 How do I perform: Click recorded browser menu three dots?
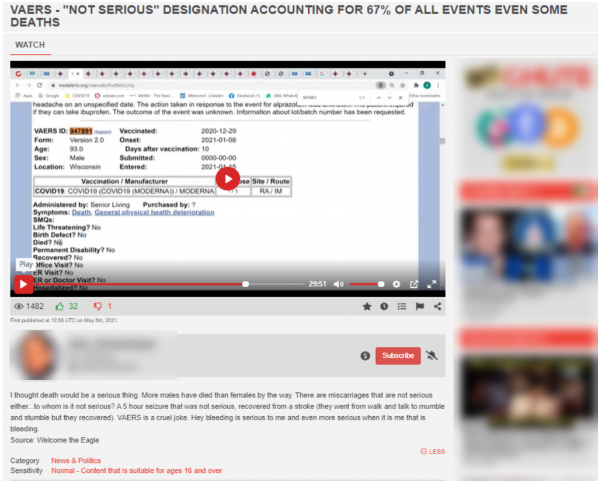click(438, 85)
